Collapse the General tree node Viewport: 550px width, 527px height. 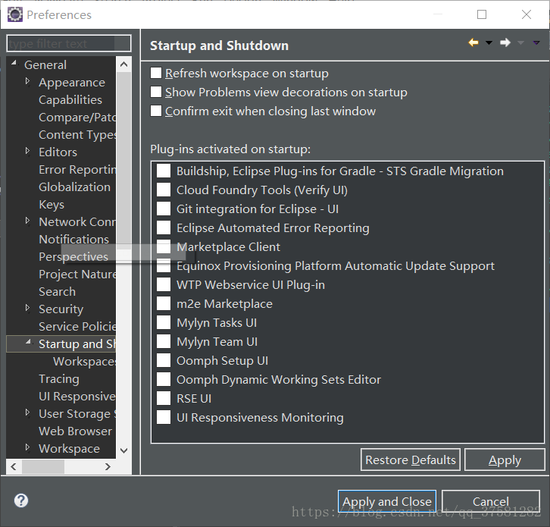click(14, 63)
